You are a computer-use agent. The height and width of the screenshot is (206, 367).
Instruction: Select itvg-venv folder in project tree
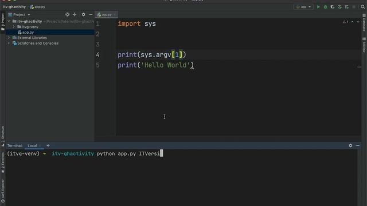pos(30,27)
